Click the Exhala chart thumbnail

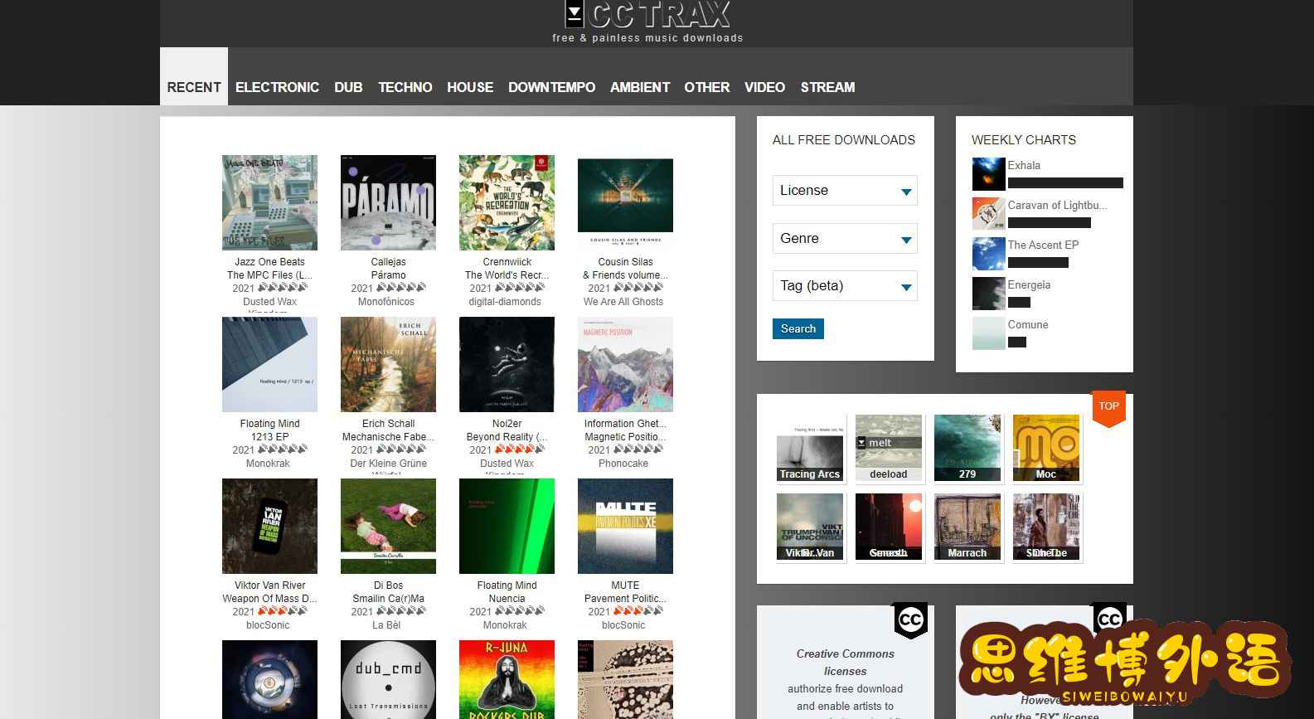pyautogui.click(x=988, y=174)
